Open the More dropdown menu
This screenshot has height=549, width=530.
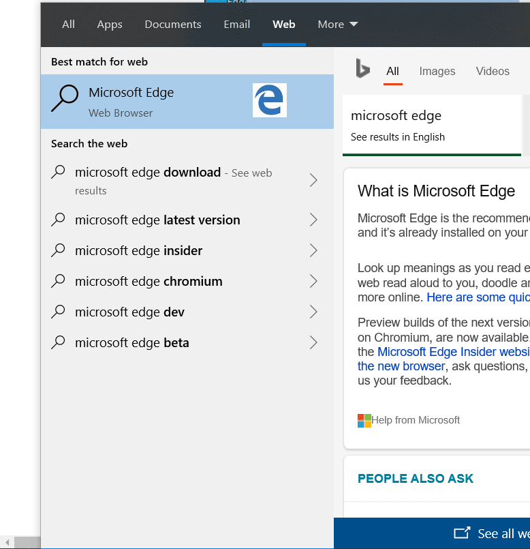tap(337, 24)
